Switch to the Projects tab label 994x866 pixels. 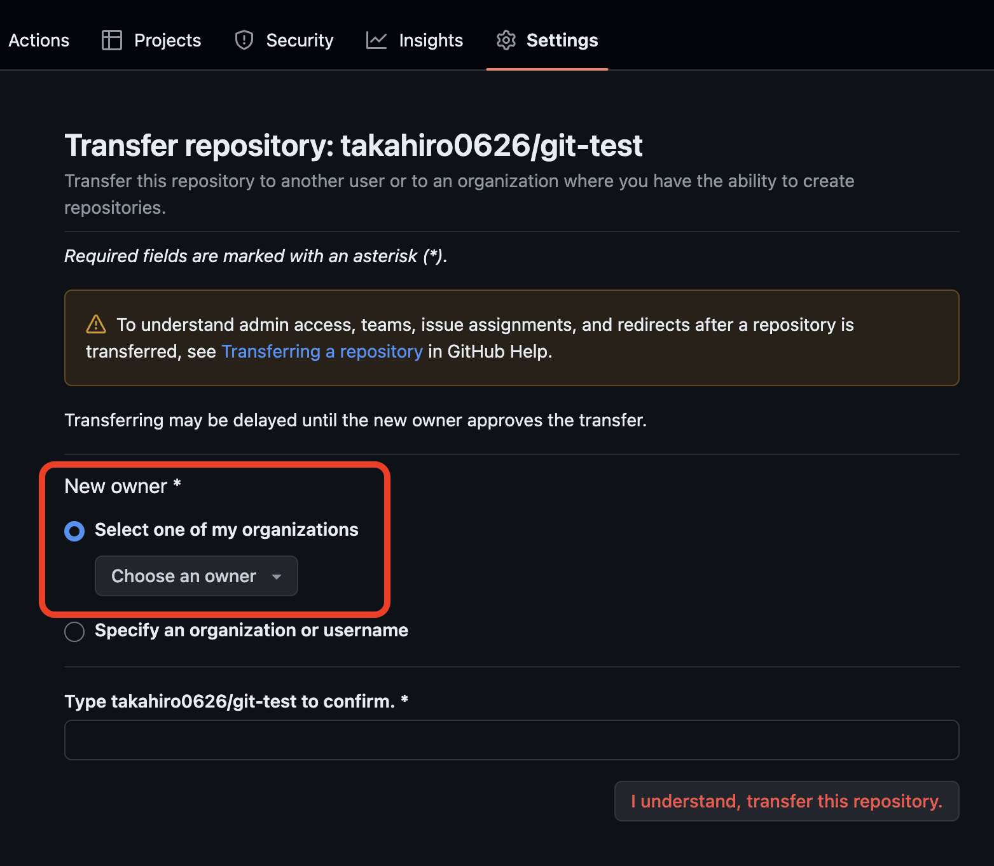pos(167,40)
